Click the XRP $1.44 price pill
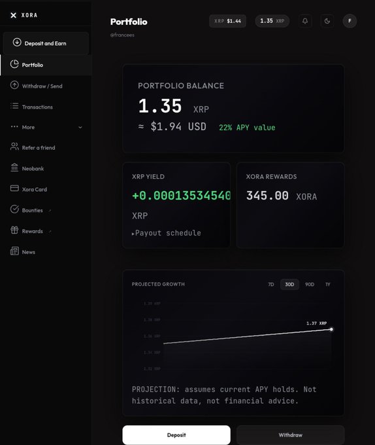 228,21
